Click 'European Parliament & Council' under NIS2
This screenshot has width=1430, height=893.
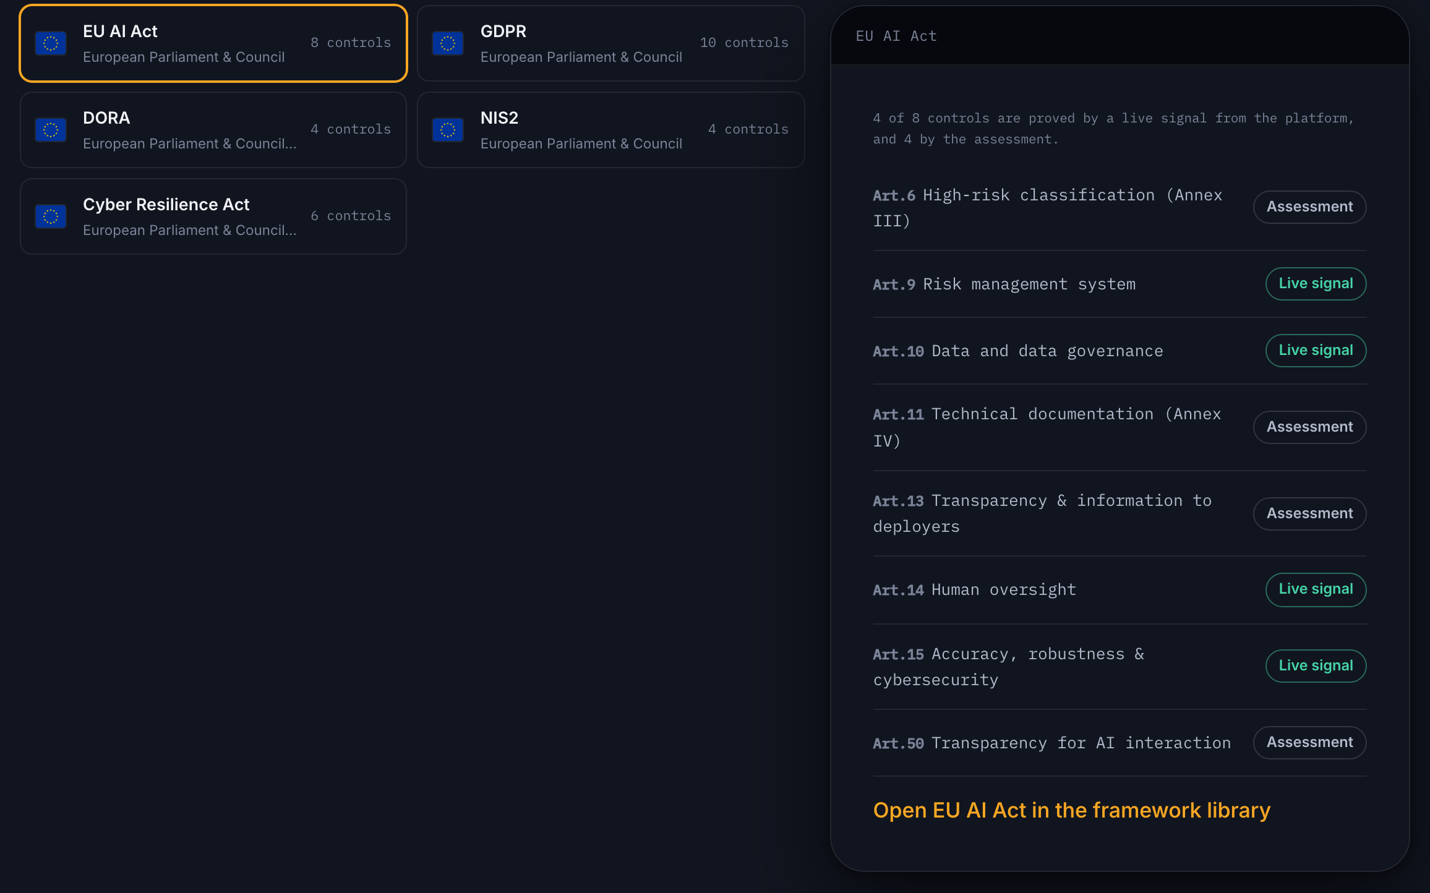coord(581,143)
